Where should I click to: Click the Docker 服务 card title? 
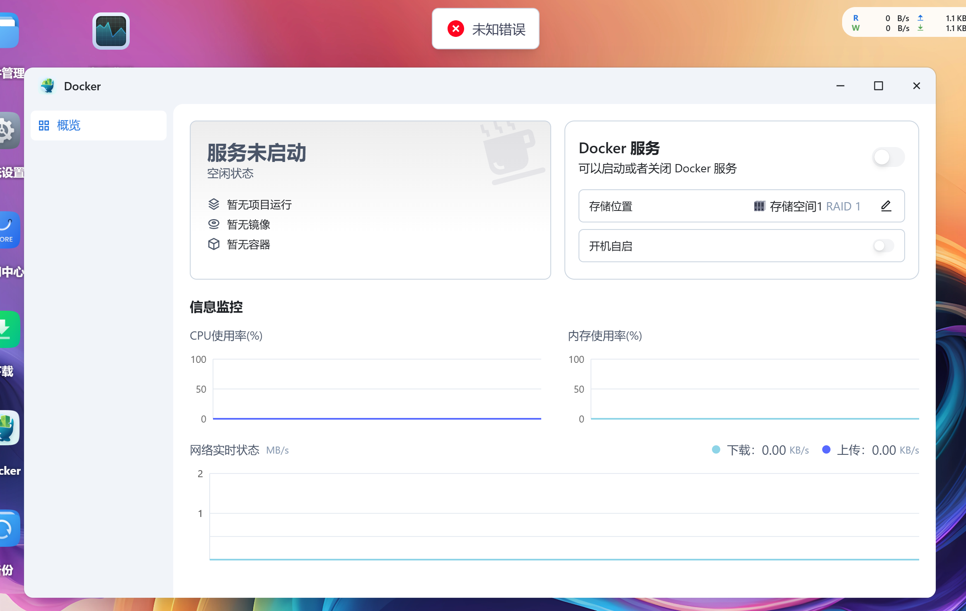click(620, 148)
